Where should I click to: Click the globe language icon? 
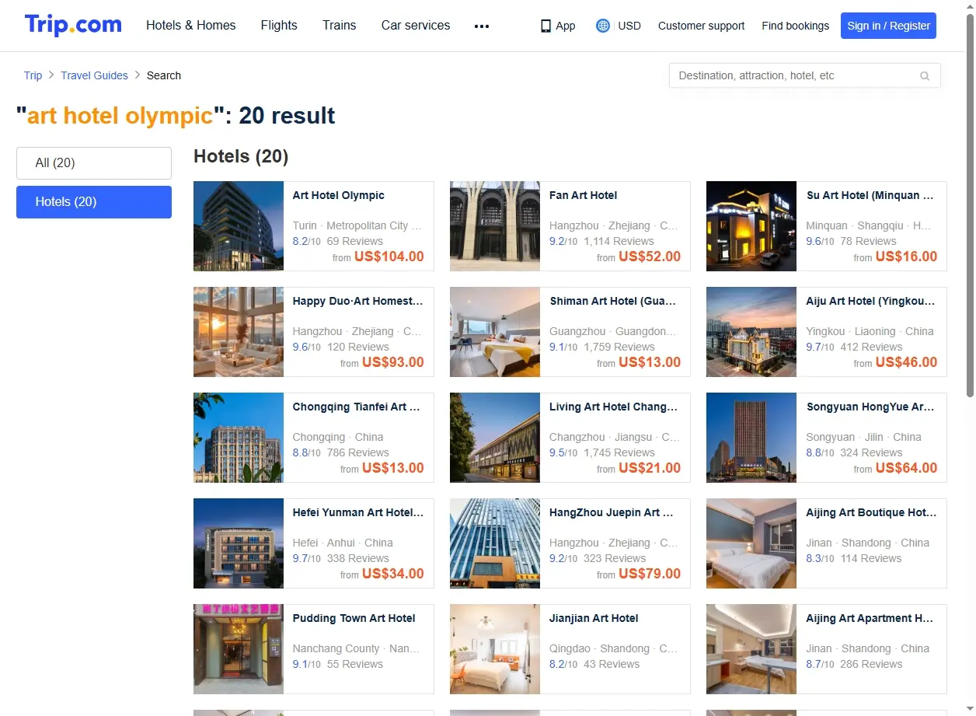point(603,26)
